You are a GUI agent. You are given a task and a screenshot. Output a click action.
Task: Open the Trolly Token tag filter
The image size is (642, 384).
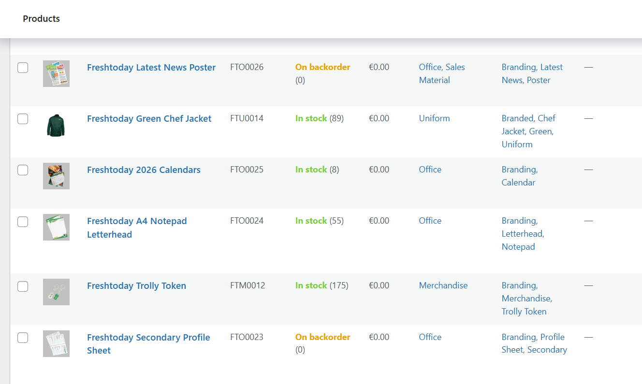point(524,312)
